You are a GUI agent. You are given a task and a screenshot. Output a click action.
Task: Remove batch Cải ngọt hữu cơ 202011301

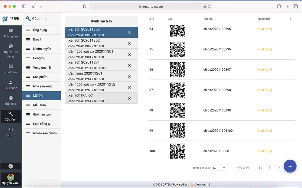click(x=130, y=54)
